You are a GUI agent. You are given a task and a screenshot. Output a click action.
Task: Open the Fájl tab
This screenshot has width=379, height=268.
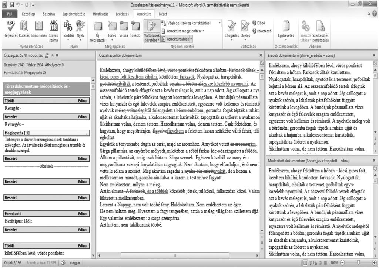[10, 14]
